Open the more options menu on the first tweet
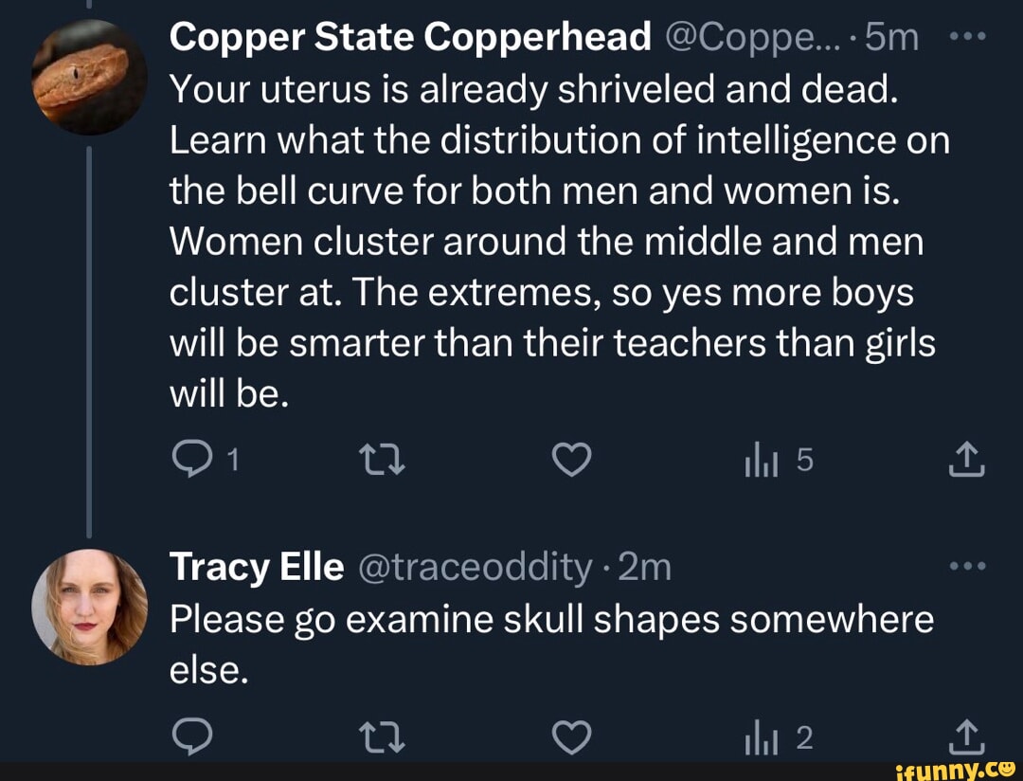Viewport: 1023px width, 781px height. (x=968, y=36)
